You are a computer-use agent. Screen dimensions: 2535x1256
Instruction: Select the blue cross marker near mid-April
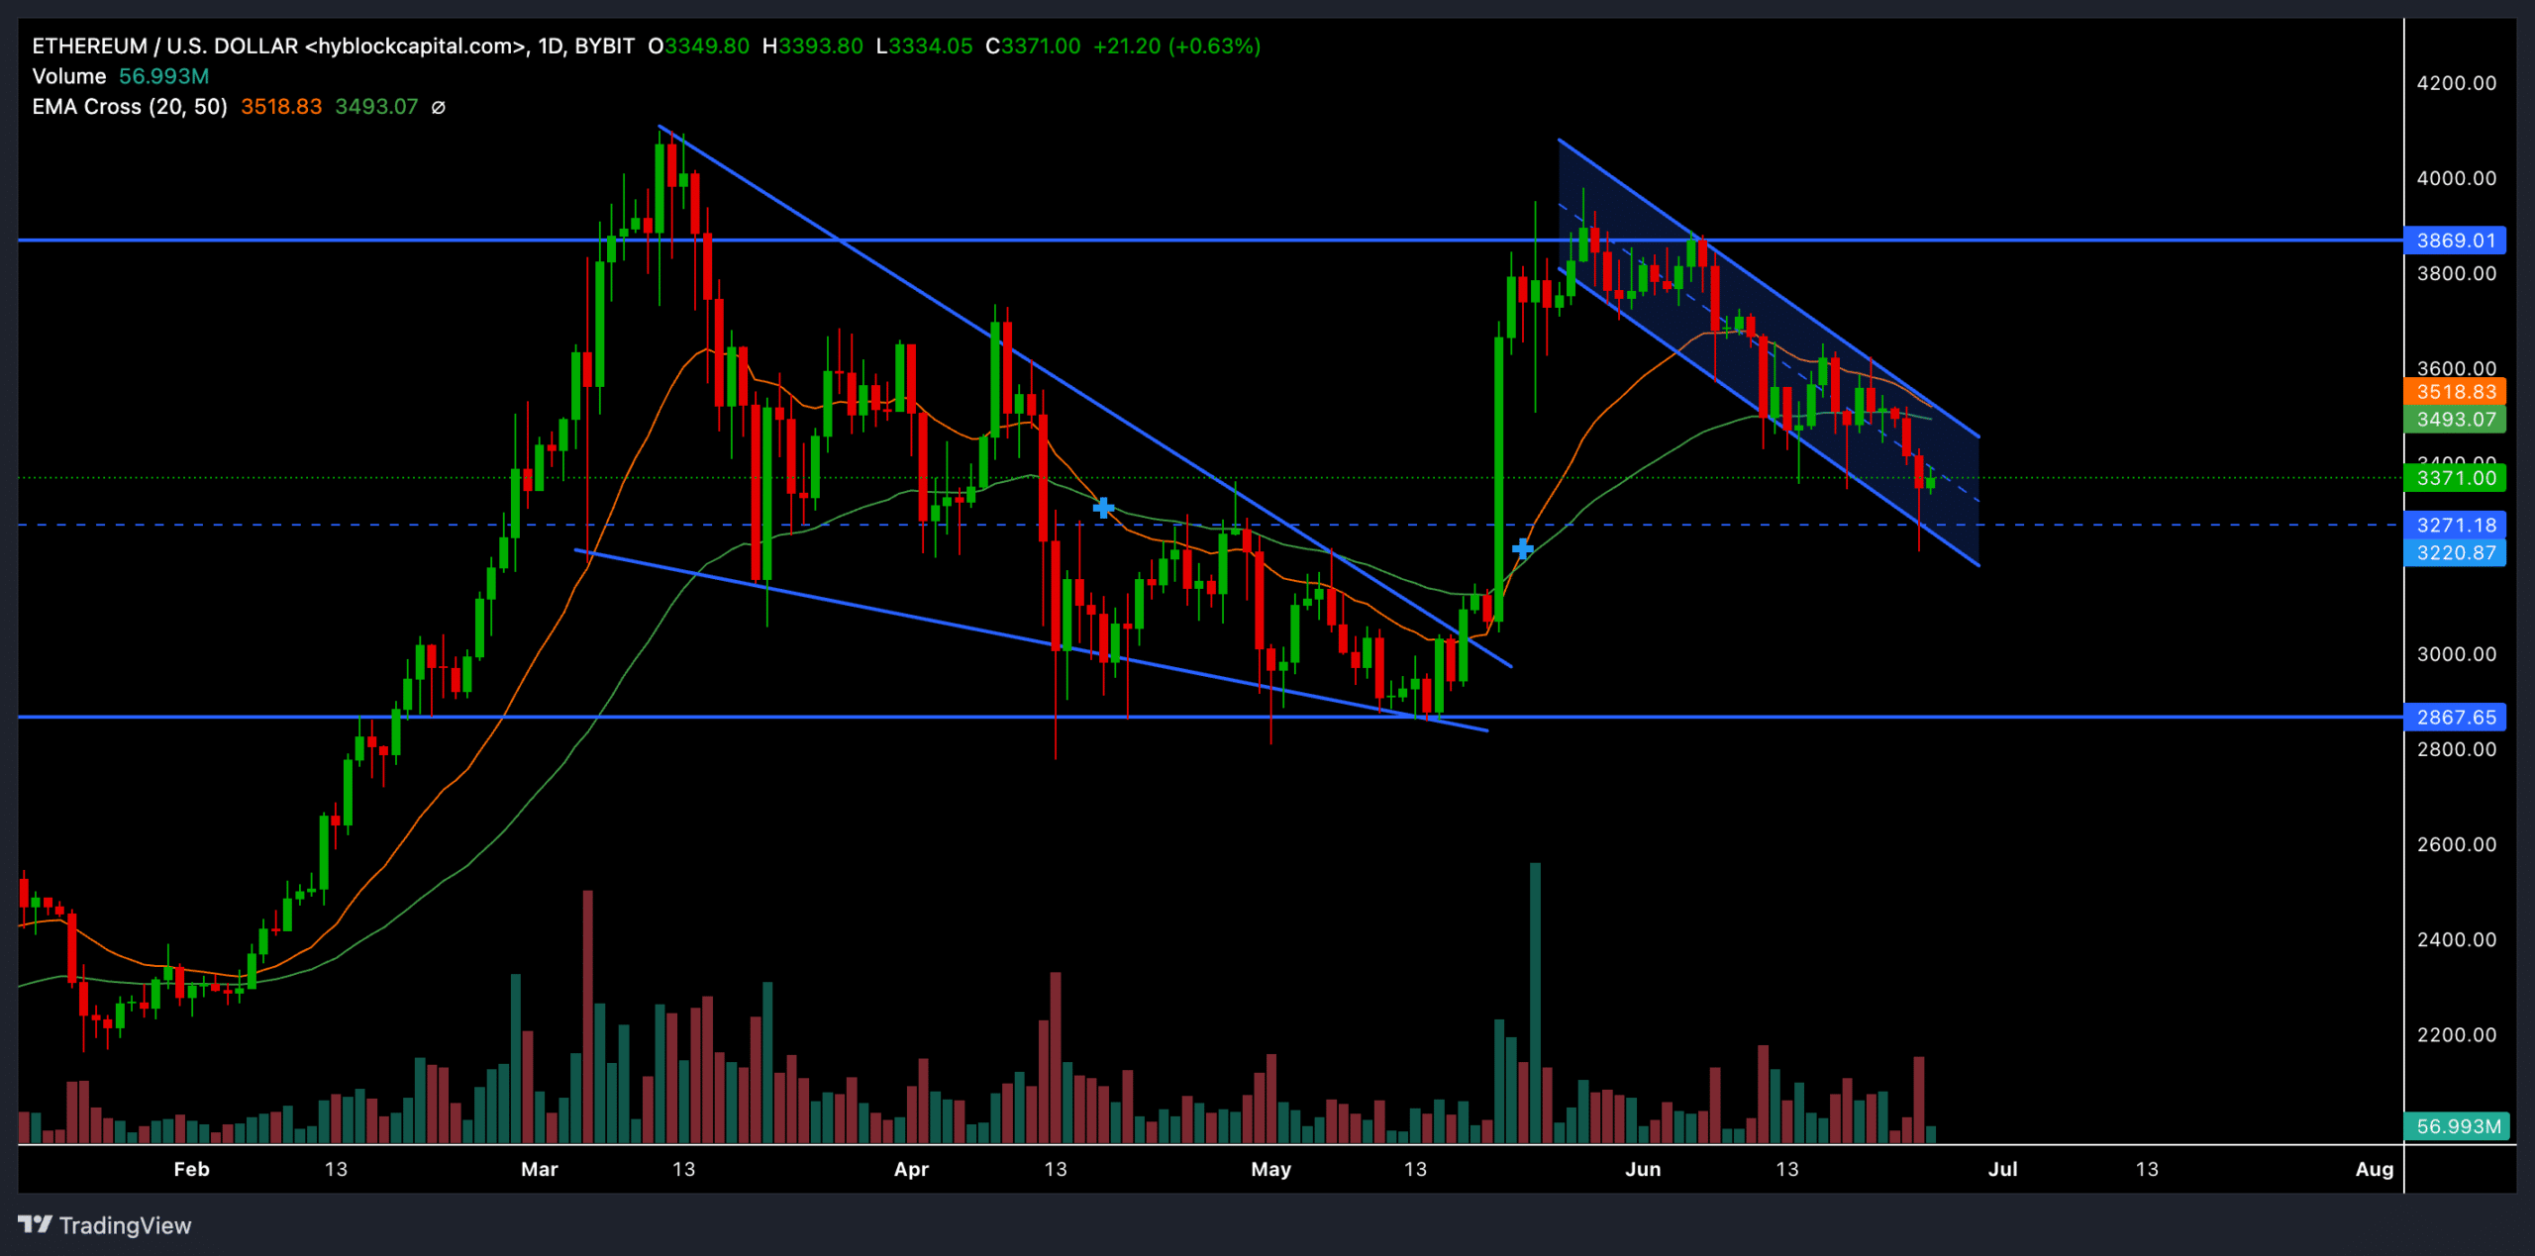(x=1103, y=508)
